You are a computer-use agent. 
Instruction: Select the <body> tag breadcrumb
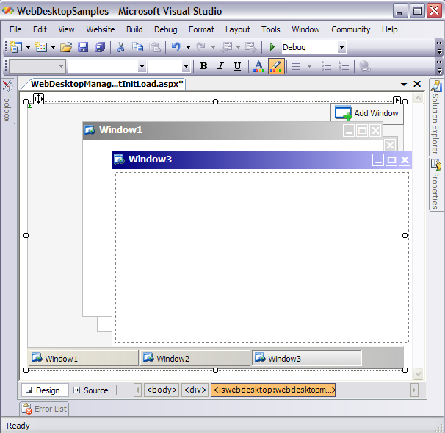[x=161, y=390]
